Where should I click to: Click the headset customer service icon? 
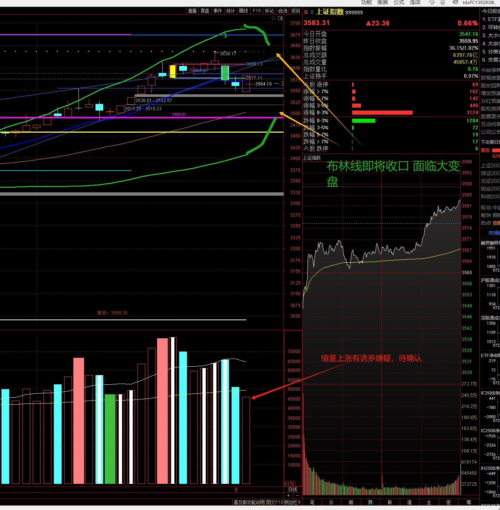coord(432,2)
